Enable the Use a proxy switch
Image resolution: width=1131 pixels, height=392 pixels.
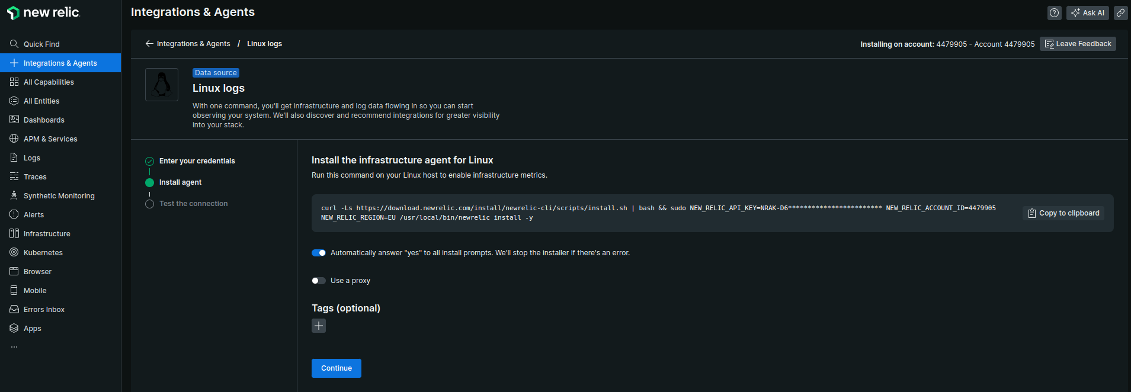(319, 281)
